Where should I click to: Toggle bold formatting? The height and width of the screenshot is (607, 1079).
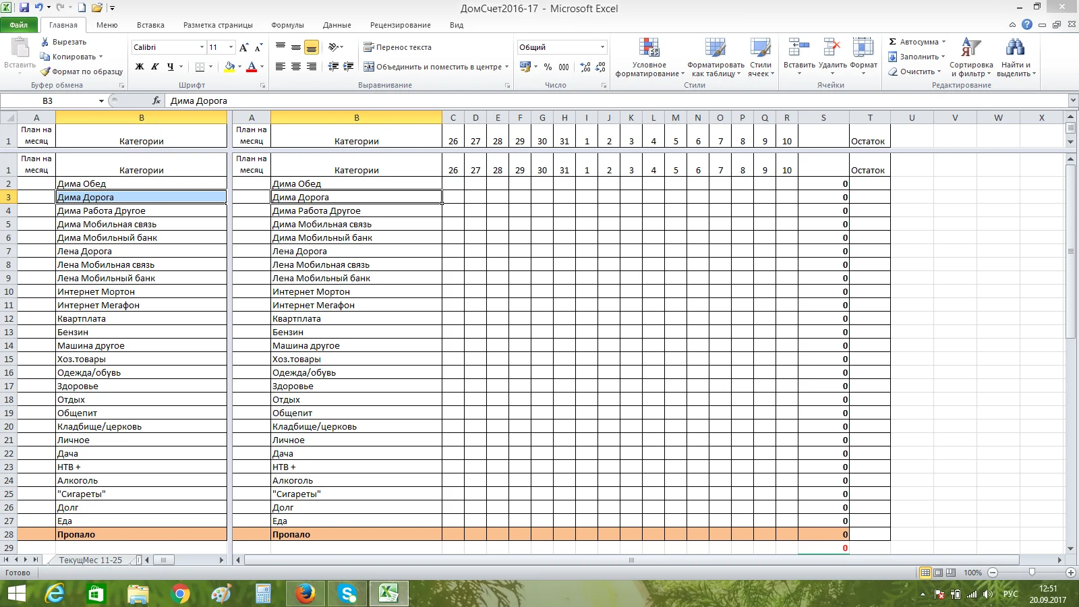point(140,67)
